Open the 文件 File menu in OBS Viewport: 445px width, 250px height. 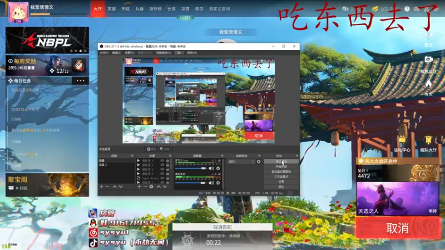pyautogui.click(x=103, y=53)
